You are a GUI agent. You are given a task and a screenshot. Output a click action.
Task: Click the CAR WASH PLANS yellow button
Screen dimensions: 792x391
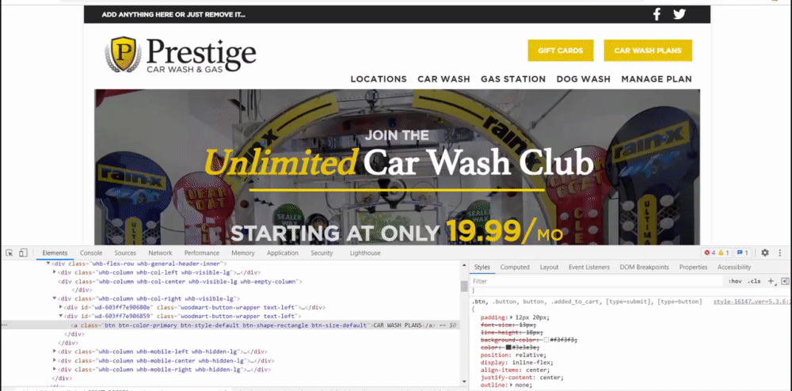click(x=648, y=51)
